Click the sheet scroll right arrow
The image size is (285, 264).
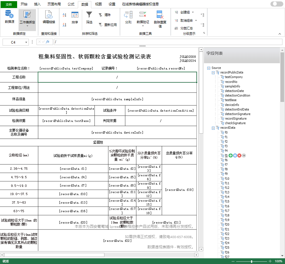click(x=196, y=255)
